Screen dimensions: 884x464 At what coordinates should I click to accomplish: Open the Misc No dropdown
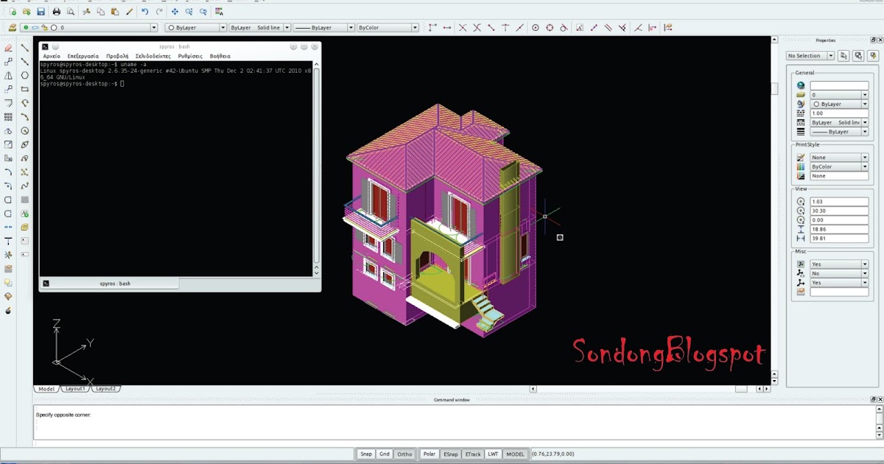(839, 273)
